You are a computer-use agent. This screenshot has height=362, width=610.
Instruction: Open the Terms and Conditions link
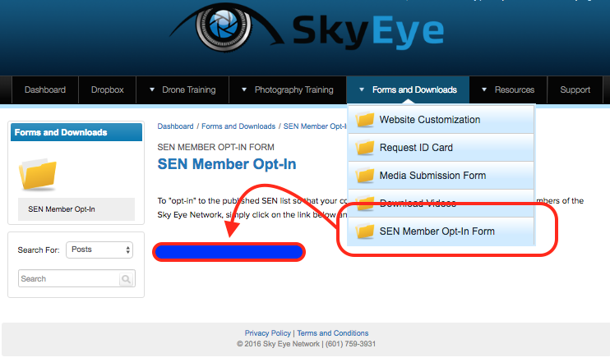point(333,333)
